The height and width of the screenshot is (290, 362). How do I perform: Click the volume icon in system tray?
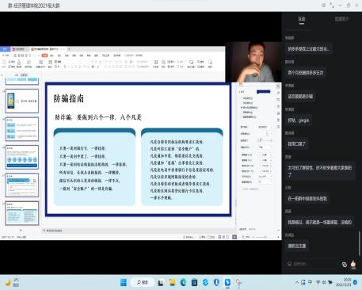pos(324,282)
